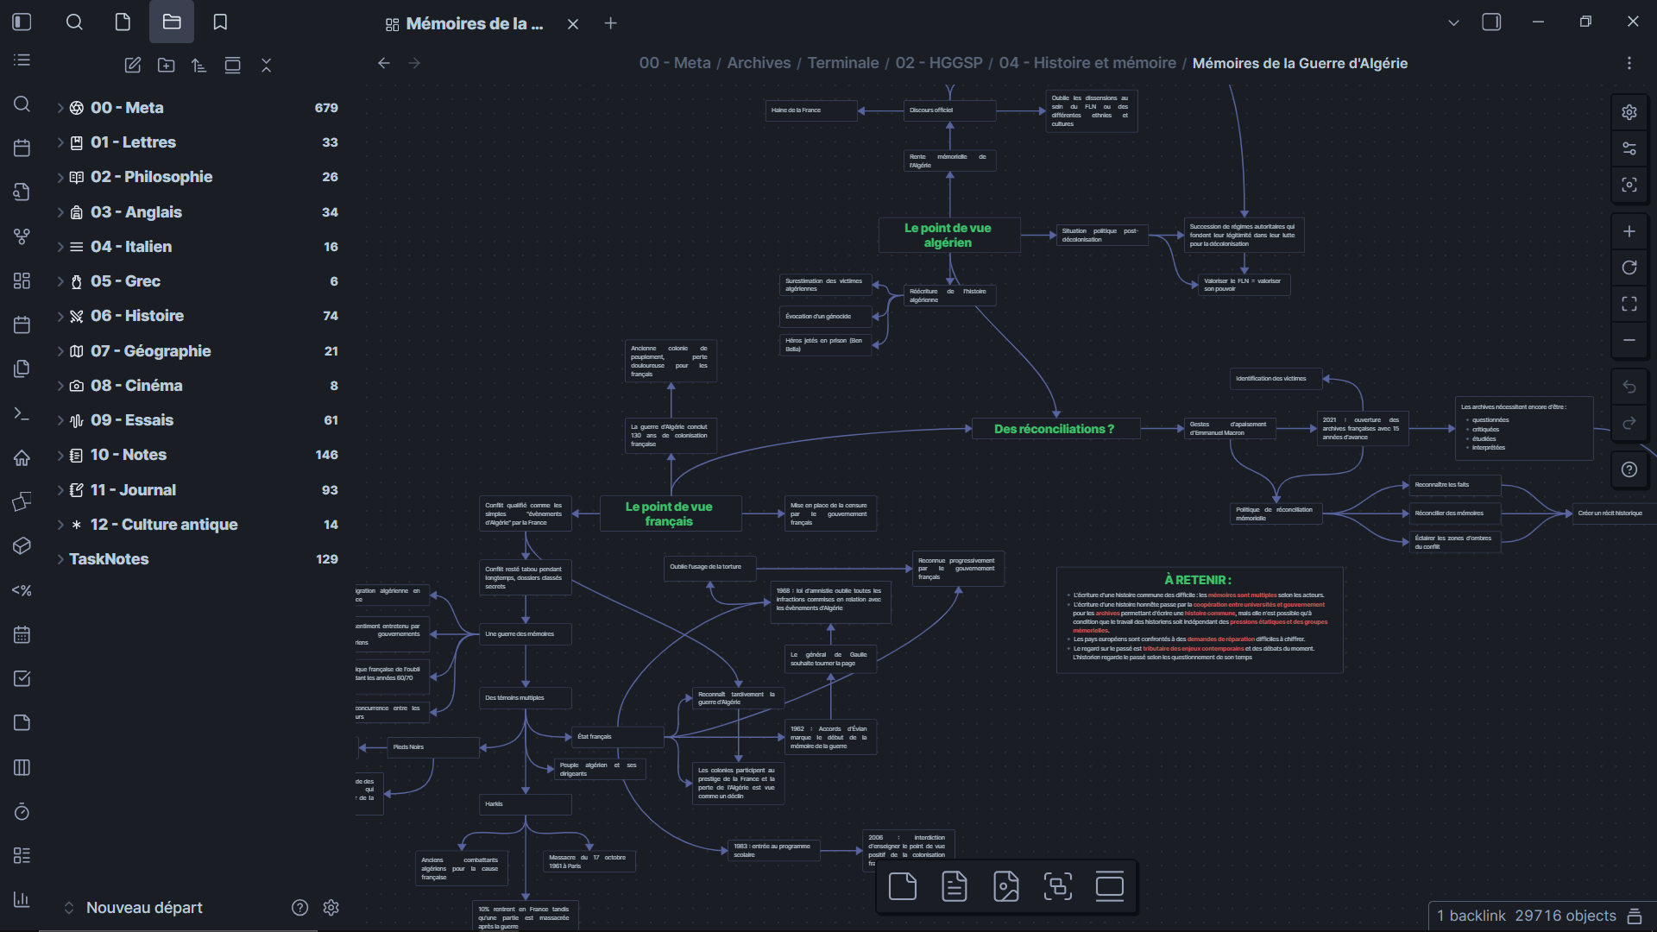
Task: Click 1 backlink in status bar
Action: (1470, 916)
